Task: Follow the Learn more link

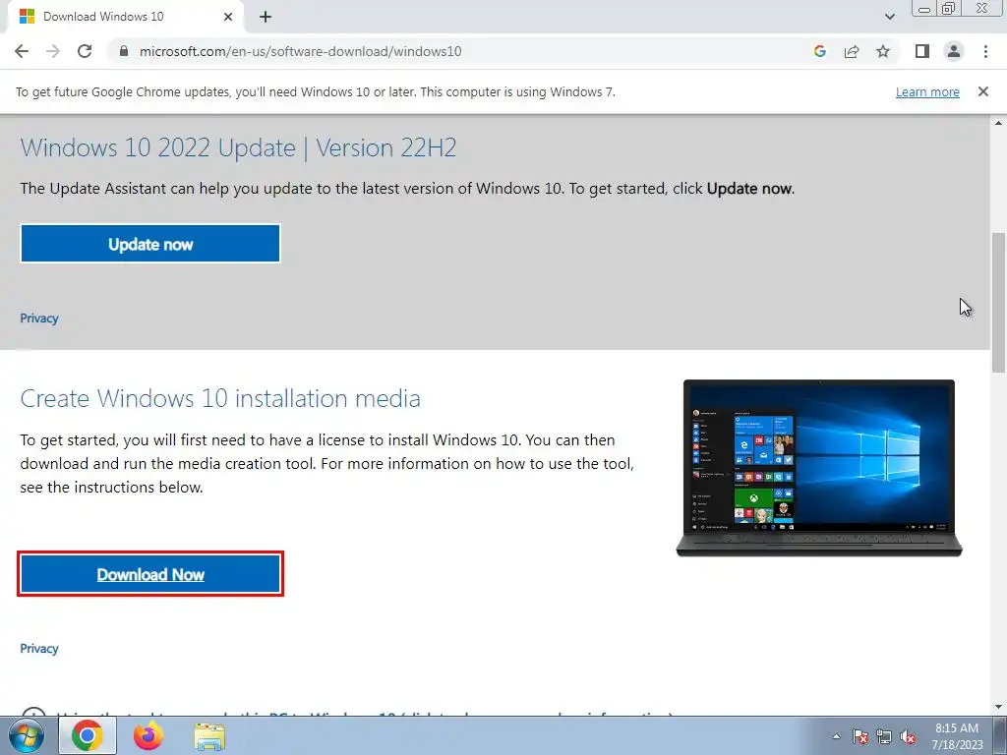Action: coord(927,91)
